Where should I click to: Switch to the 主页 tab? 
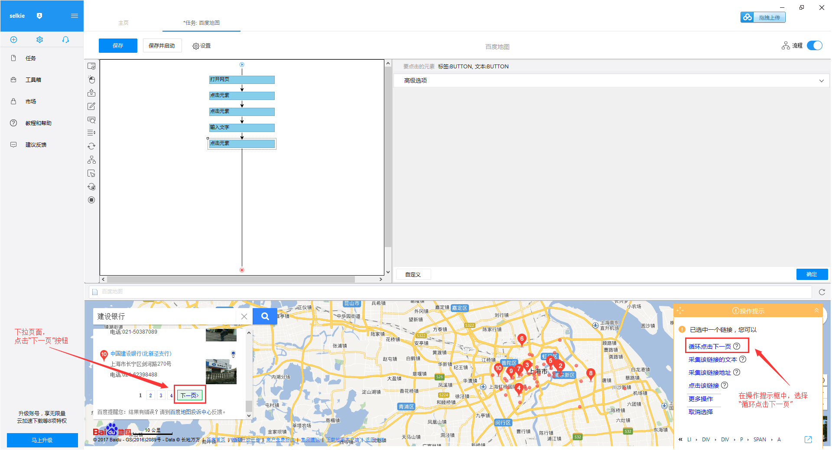(x=123, y=23)
